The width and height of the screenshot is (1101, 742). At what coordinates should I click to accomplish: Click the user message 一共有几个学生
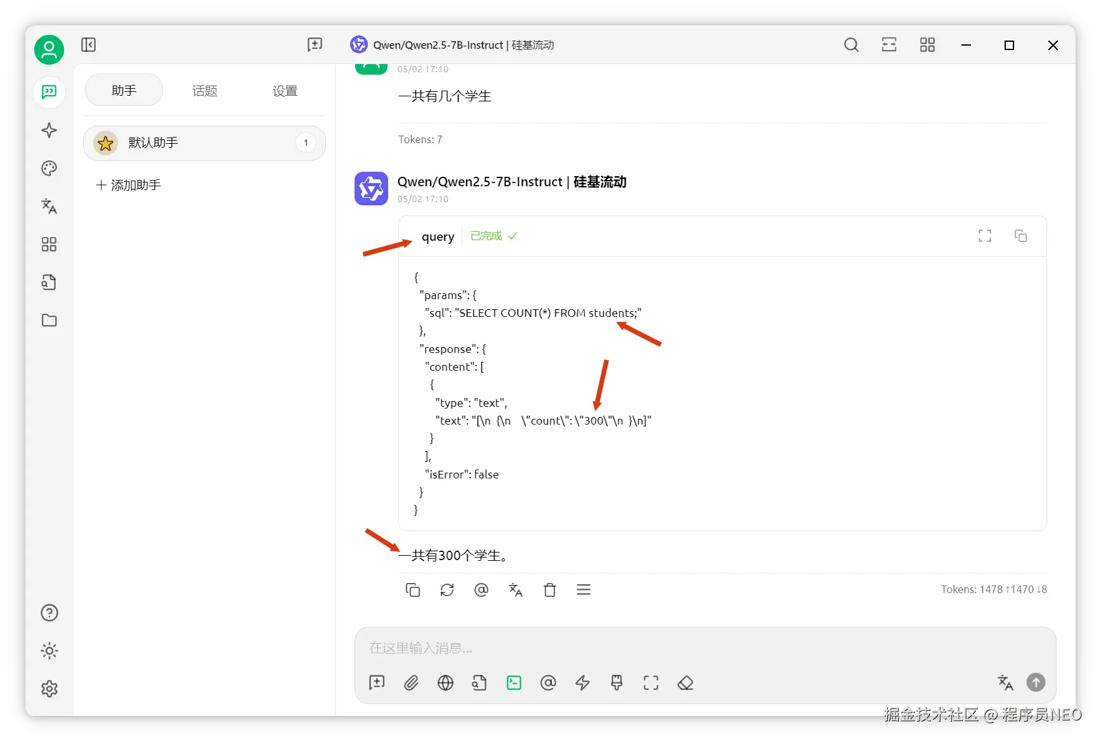click(445, 96)
